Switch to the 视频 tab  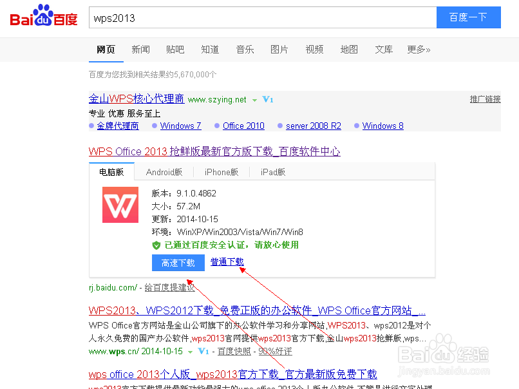click(x=314, y=50)
